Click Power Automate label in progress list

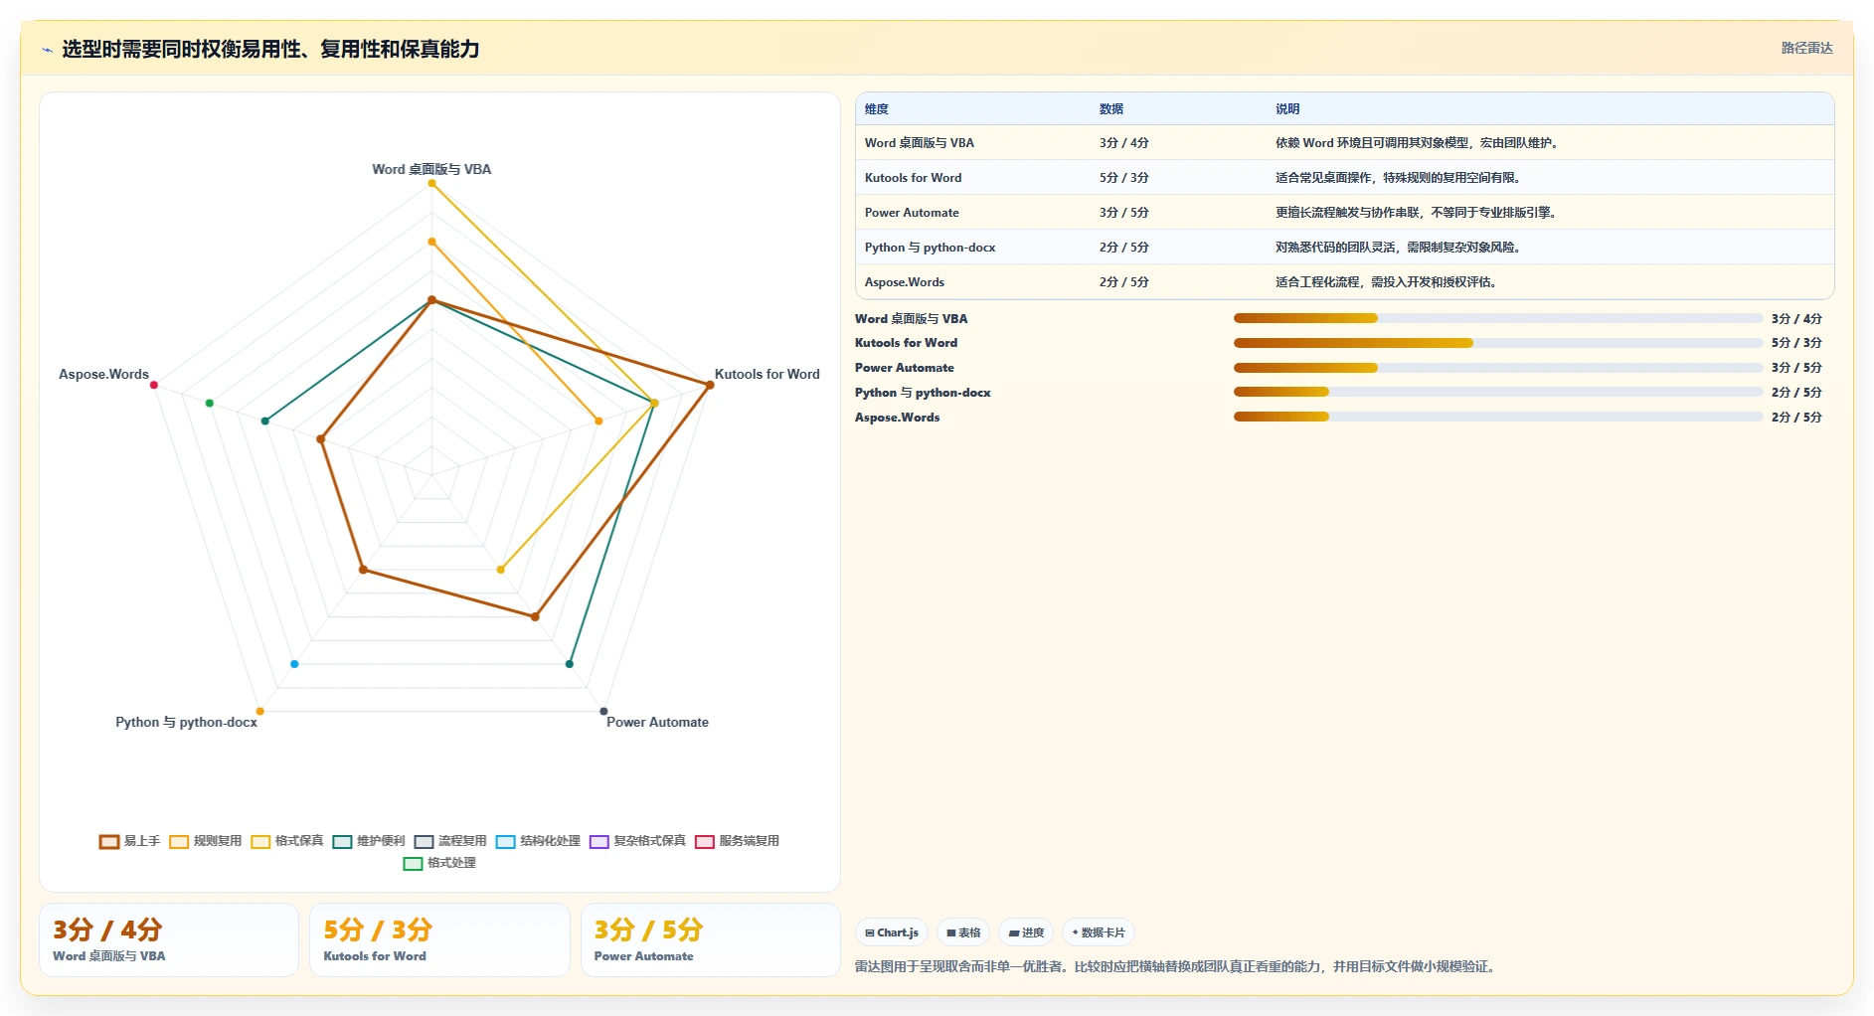[x=904, y=368]
